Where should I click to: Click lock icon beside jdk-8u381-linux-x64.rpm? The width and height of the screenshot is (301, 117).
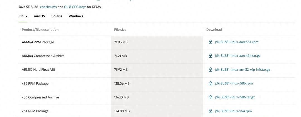point(211,111)
